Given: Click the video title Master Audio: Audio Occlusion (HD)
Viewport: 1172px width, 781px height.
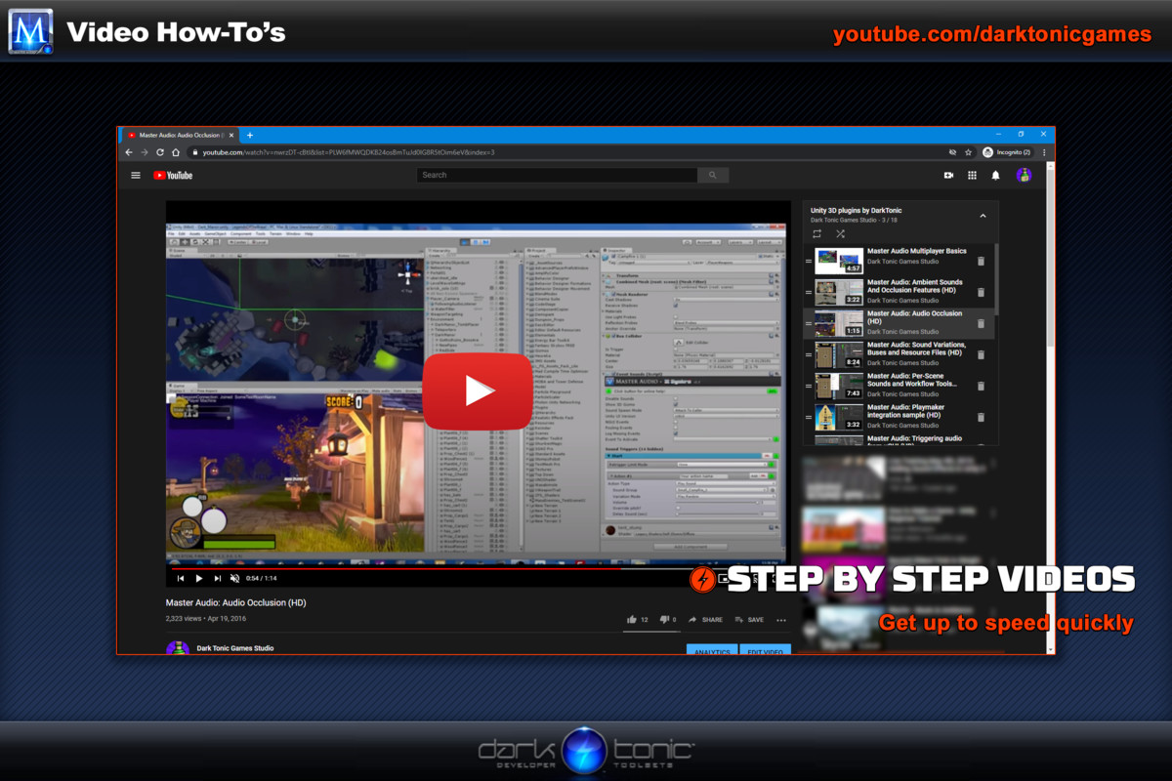Looking at the screenshot, I should tap(235, 603).
